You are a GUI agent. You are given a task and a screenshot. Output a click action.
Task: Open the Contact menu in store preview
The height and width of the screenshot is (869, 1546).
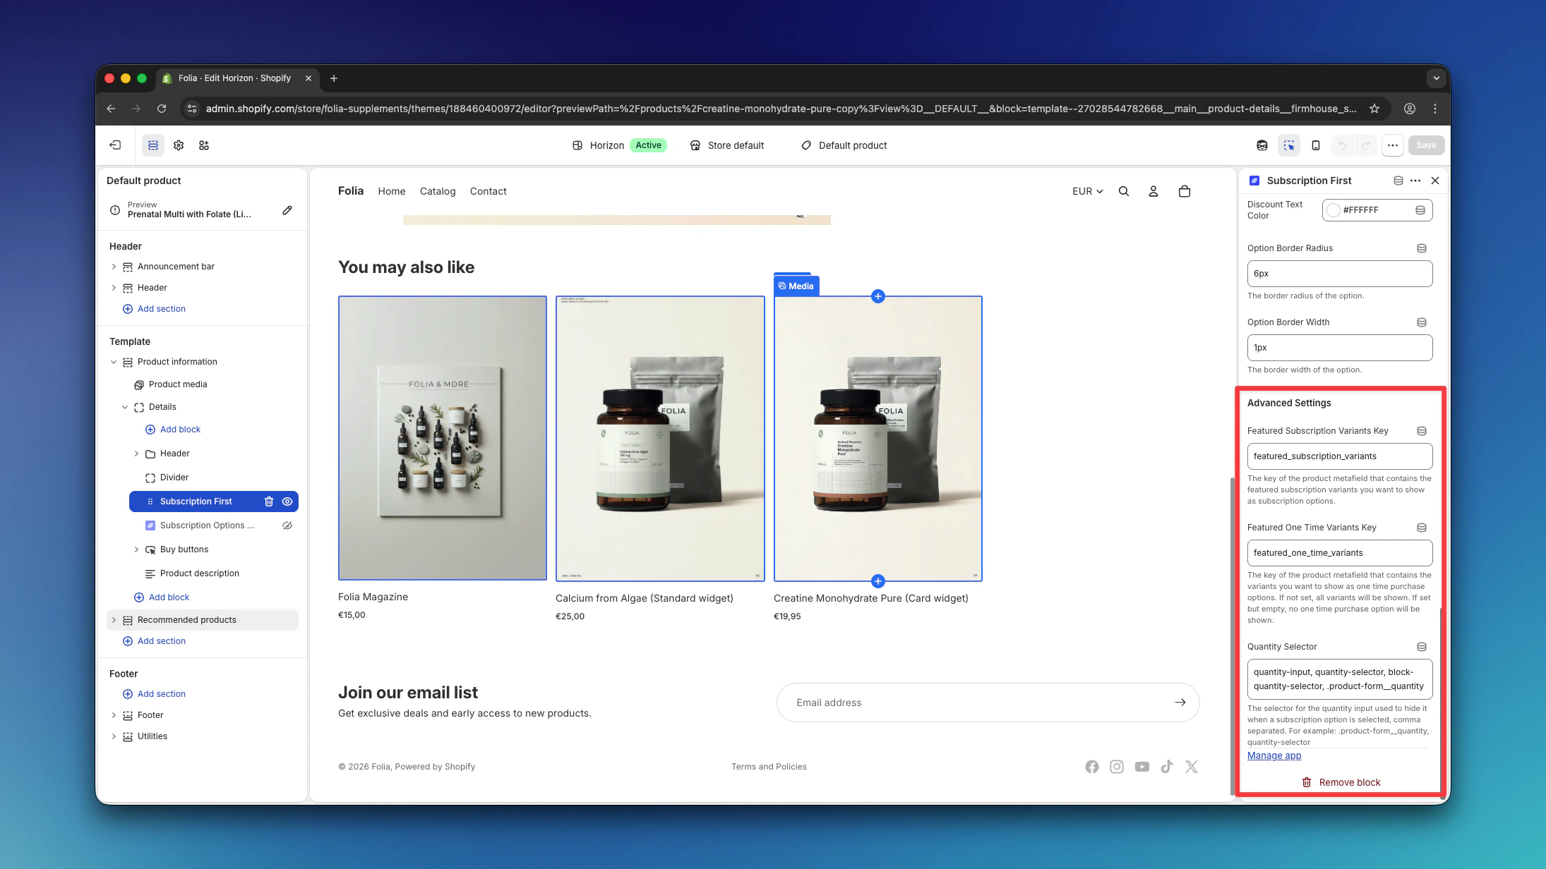(489, 191)
